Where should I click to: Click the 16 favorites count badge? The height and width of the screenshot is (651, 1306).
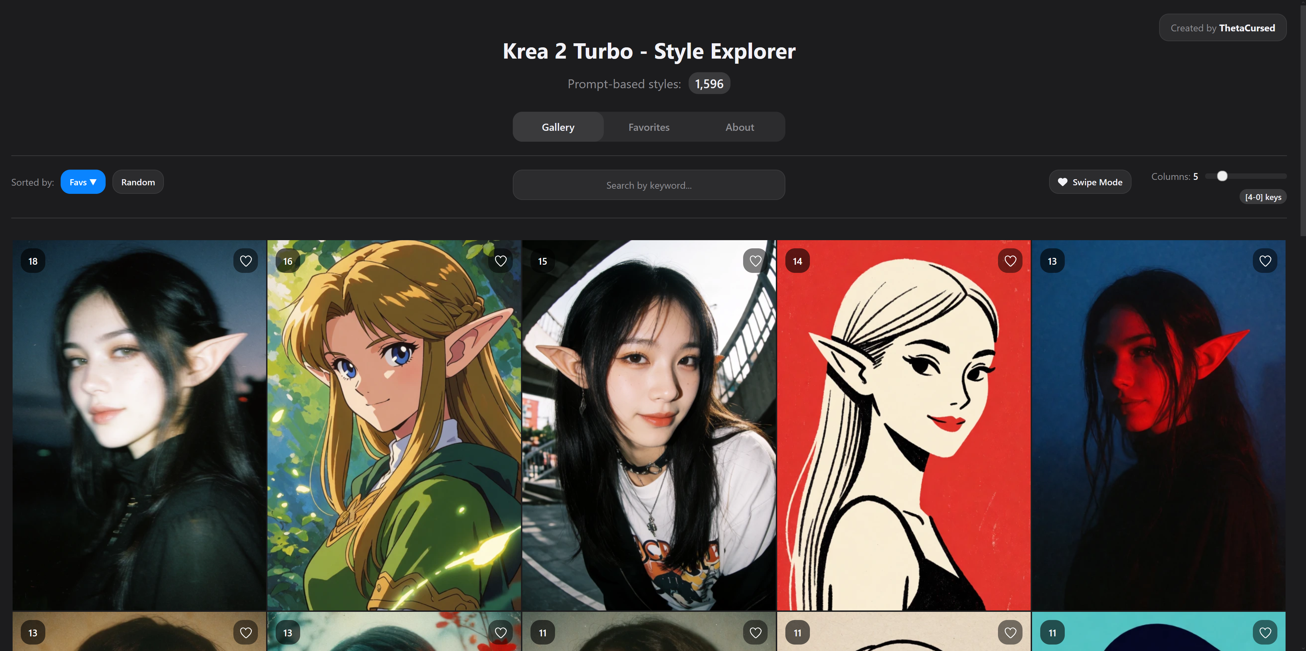288,261
